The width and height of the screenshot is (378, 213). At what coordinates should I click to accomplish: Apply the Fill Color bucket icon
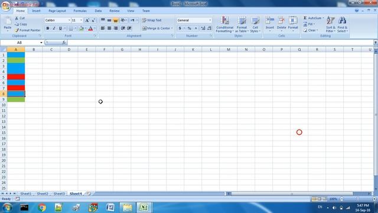[82, 28]
